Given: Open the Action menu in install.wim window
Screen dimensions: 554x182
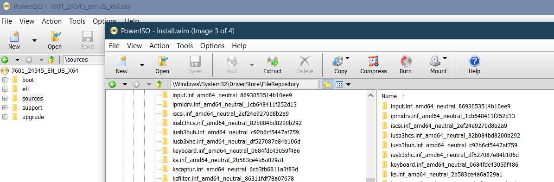Looking at the screenshot, I should 159,45.
